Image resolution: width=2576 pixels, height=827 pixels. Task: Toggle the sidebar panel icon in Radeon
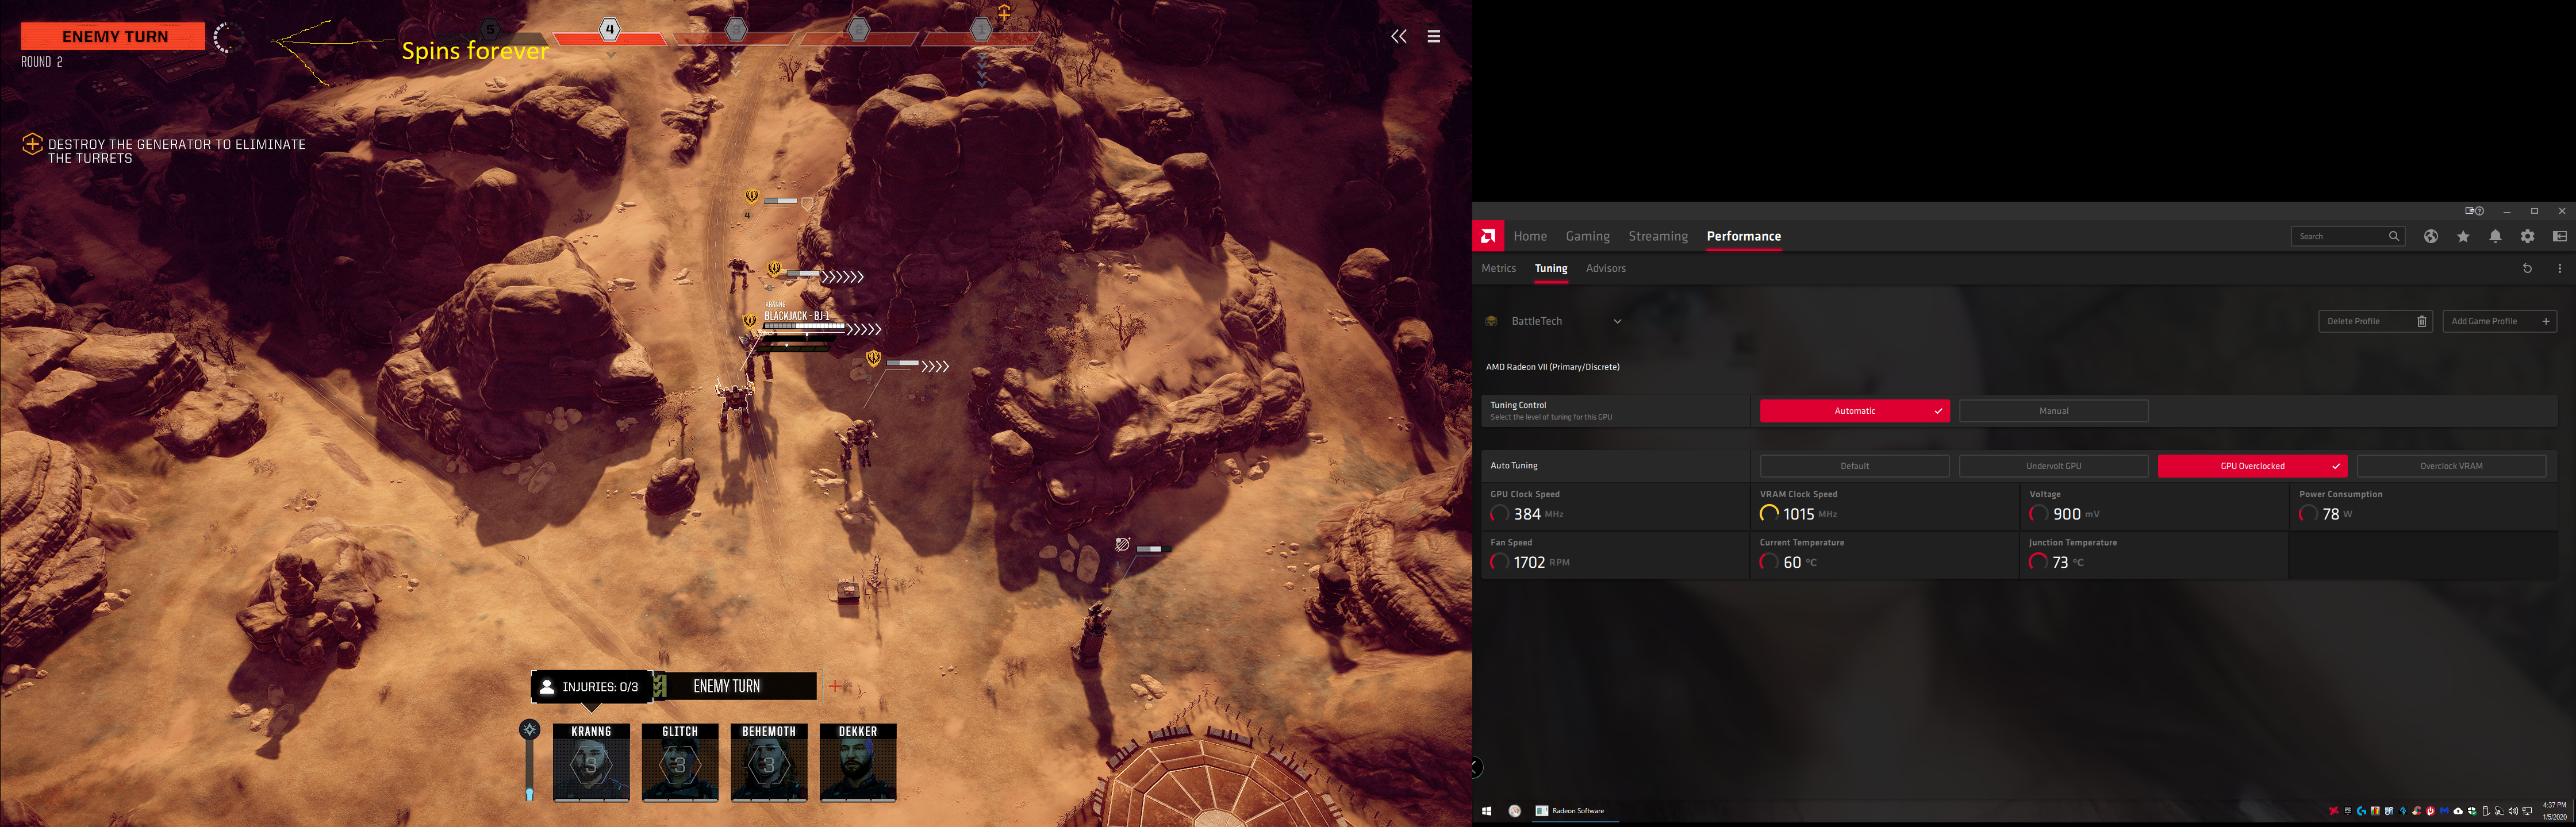[2559, 236]
